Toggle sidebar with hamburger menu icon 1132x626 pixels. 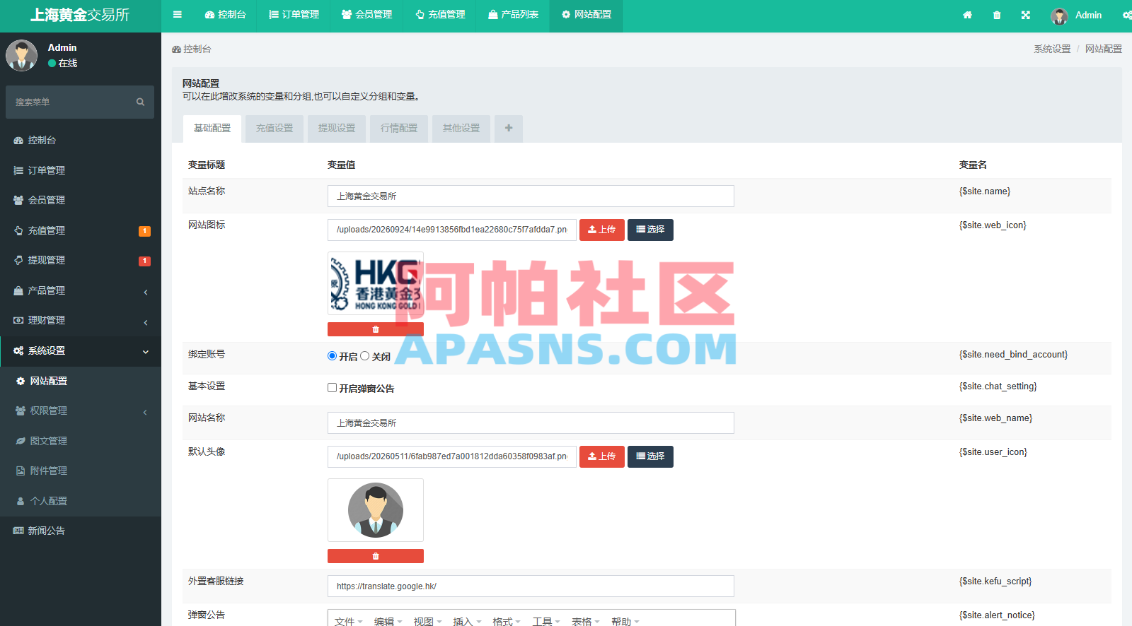click(x=178, y=15)
